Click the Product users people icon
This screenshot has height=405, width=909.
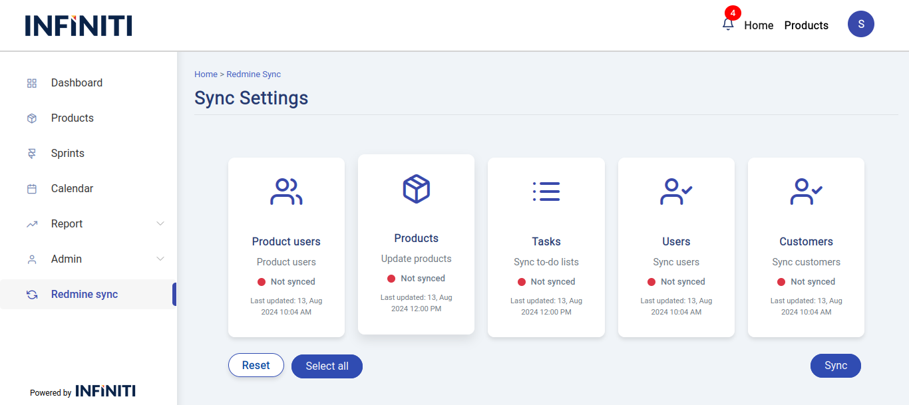[286, 192]
